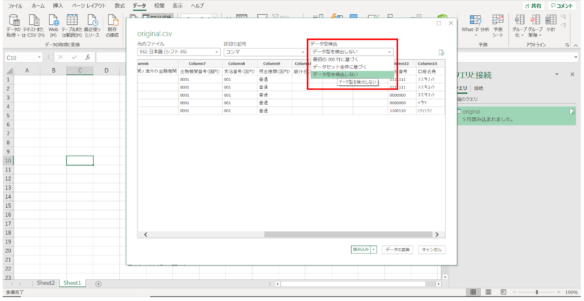Click the コメント button

coord(562,6)
